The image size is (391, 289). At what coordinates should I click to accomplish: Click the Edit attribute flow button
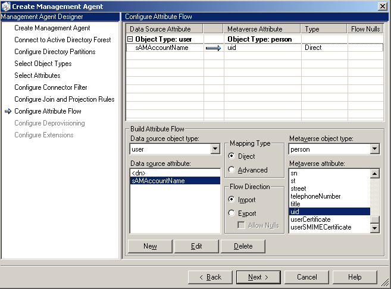point(196,246)
